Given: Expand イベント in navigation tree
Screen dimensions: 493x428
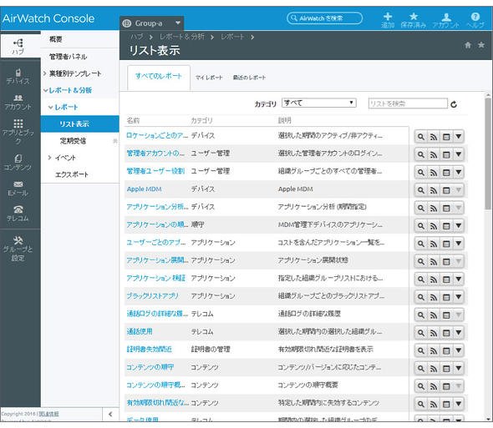Looking at the screenshot, I should pos(49,158).
